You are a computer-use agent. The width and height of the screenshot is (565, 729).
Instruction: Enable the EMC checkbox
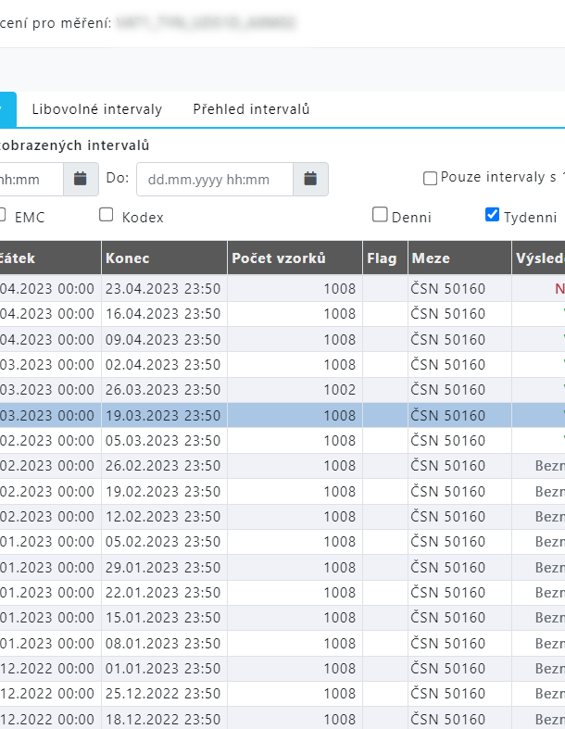[2, 215]
